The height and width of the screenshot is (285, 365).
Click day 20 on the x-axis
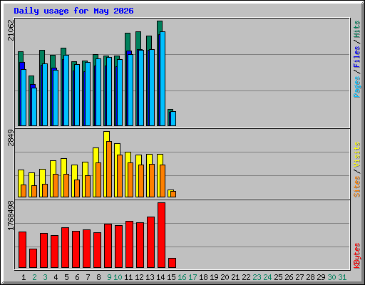click(x=225, y=277)
